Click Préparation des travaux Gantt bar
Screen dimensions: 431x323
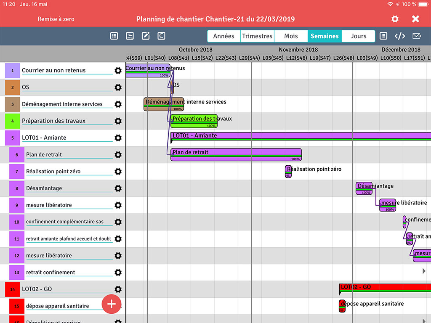point(194,121)
